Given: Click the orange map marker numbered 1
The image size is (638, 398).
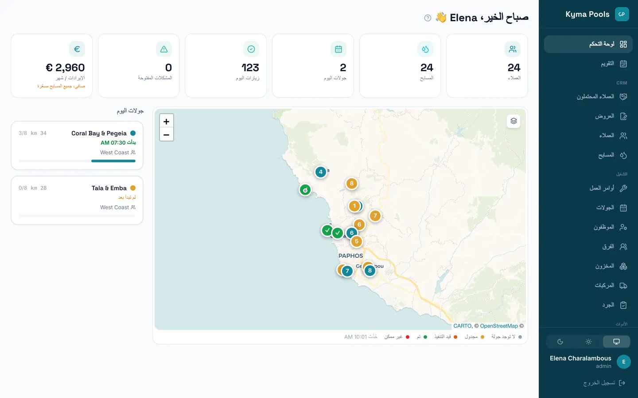Looking at the screenshot, I should (x=354, y=206).
